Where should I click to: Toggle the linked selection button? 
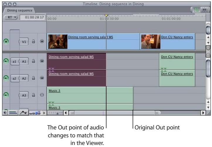(x=196, y=10)
